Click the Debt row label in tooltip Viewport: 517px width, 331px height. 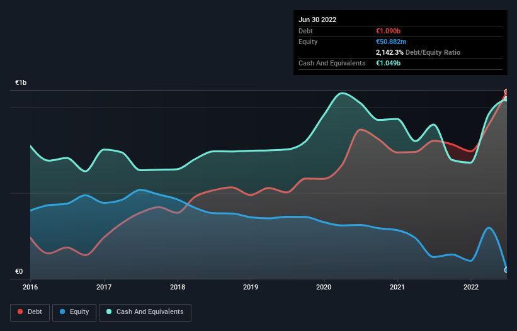(x=305, y=31)
